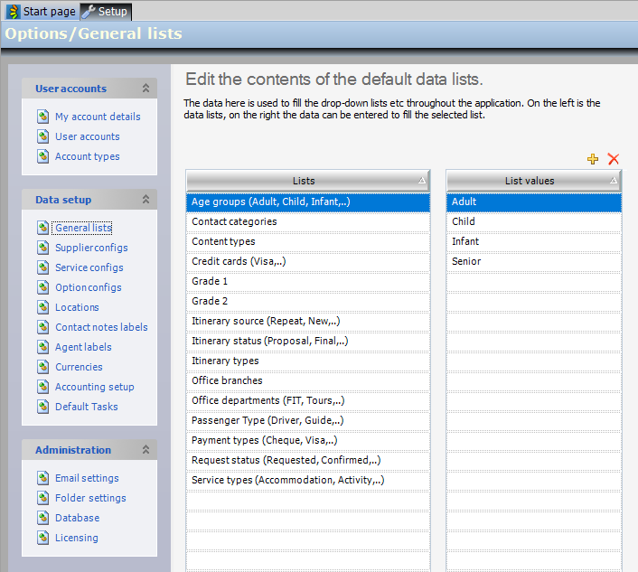This screenshot has width=638, height=572.
Task: Select the Setup tab
Action: (x=106, y=12)
